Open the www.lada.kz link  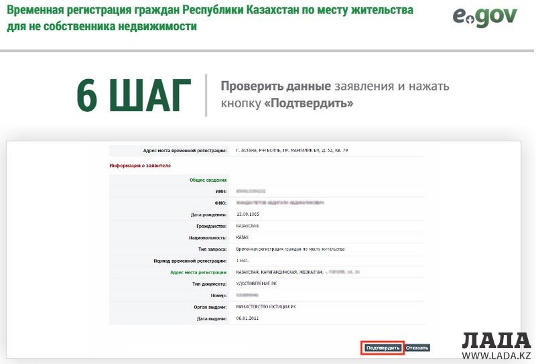[x=496, y=355]
